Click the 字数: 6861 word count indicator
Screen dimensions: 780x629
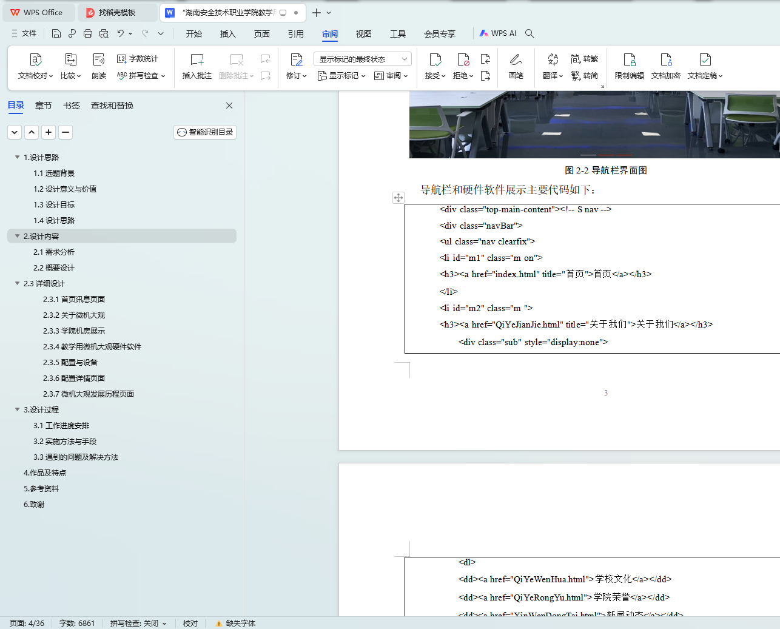pyautogui.click(x=77, y=624)
